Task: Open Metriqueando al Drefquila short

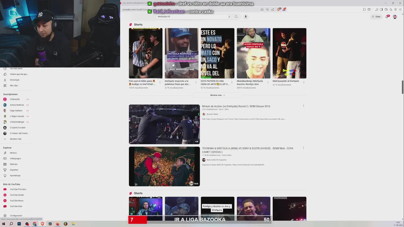Action: click(x=289, y=53)
